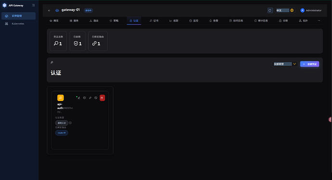The width and height of the screenshot is (332, 180).
Task: Click the red floating widget at right edge
Action: [330, 120]
